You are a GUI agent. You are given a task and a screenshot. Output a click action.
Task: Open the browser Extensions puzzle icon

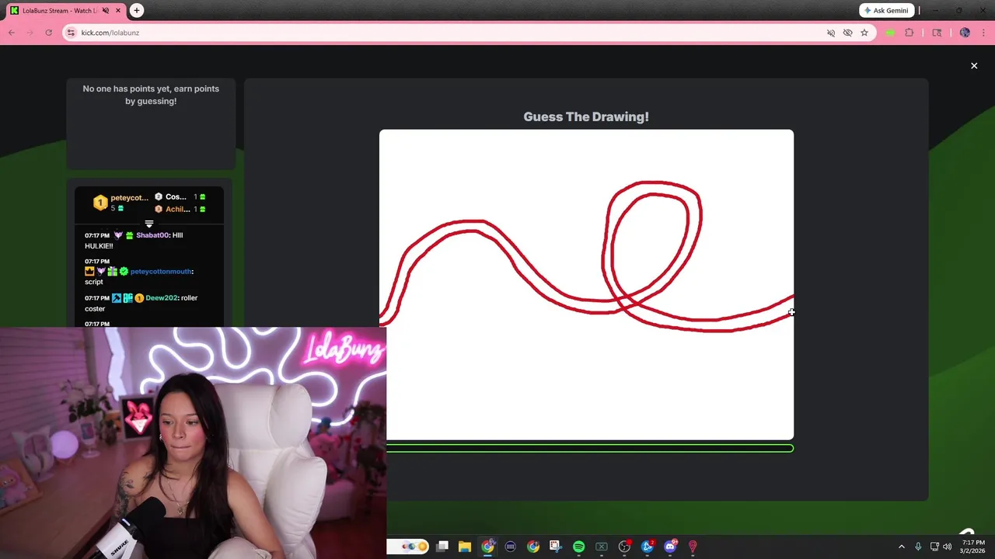[909, 33]
